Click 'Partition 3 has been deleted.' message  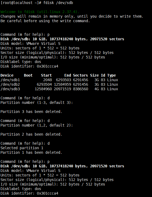click(31, 112)
